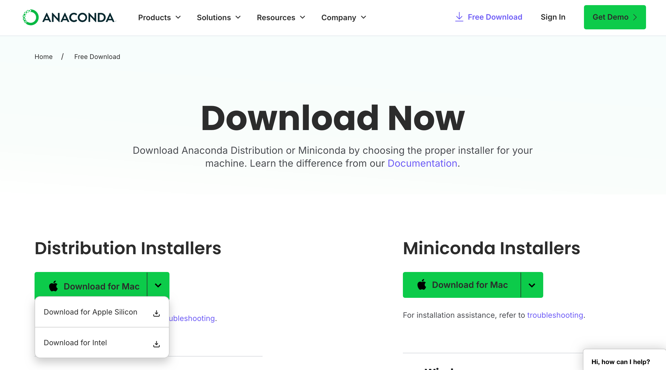
Task: Click the Anaconda logo
Action: [69, 18]
